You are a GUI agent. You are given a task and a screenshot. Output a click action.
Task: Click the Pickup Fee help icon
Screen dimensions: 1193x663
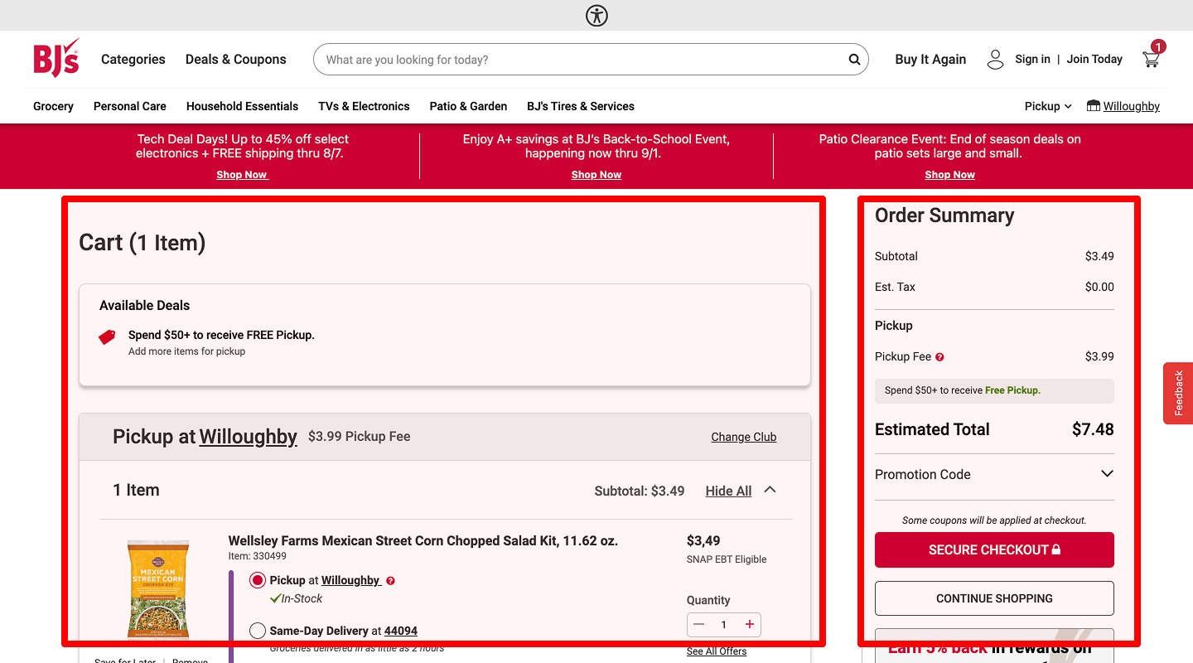[x=939, y=357]
